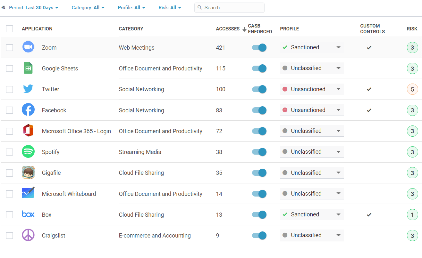Turn off CASB enforcement for Facebook
This screenshot has width=422, height=258.
coord(259,110)
